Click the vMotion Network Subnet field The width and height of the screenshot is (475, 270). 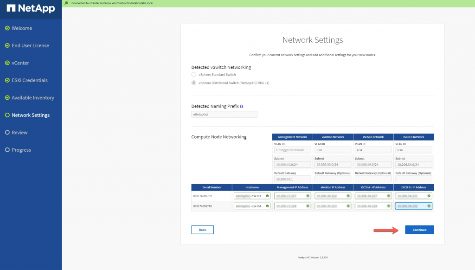333,165
